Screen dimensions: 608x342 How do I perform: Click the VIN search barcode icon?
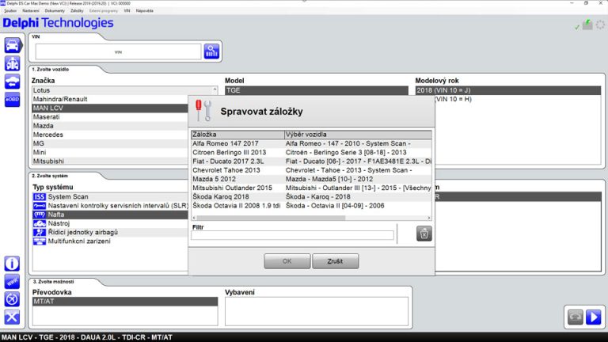point(211,51)
